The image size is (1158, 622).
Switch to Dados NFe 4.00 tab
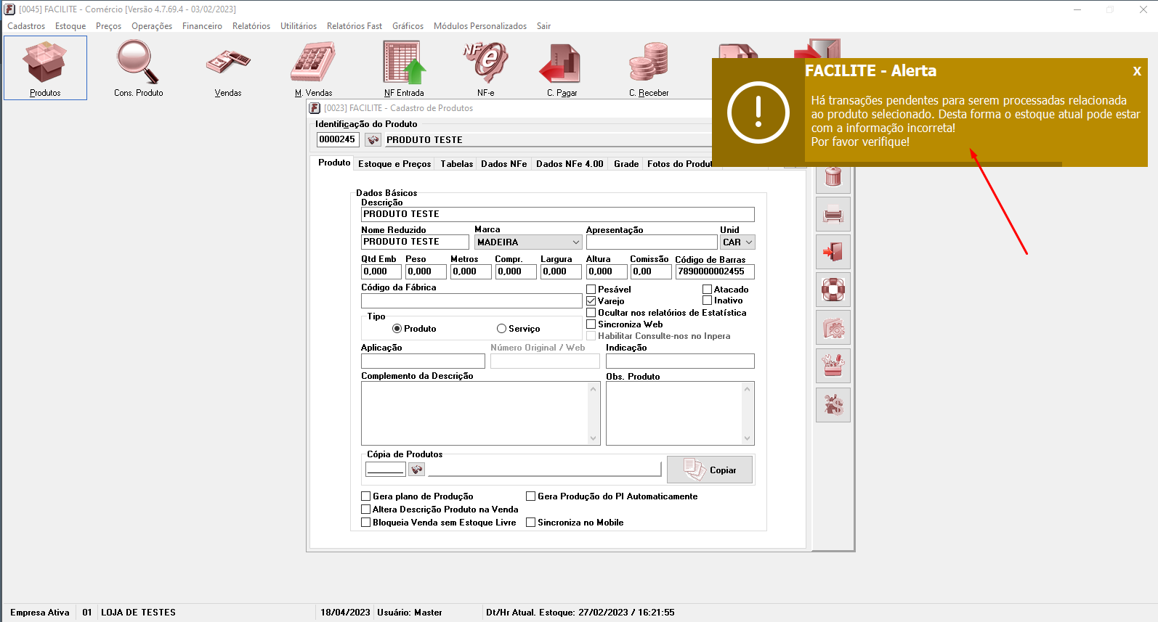tap(570, 164)
